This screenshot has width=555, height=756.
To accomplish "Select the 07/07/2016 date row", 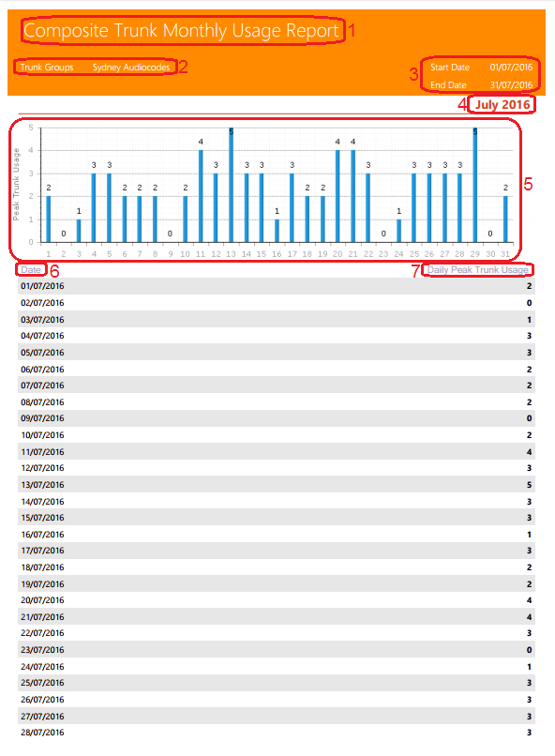I will tap(277, 386).
